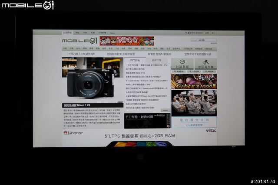Click the 榮耀3C text
The width and height of the screenshot is (278, 185).
coord(211,131)
